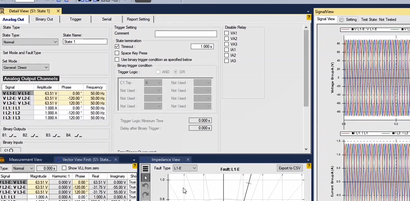410x201 pixels.
Task: Open the State Type dropdown
Action: 30,42
